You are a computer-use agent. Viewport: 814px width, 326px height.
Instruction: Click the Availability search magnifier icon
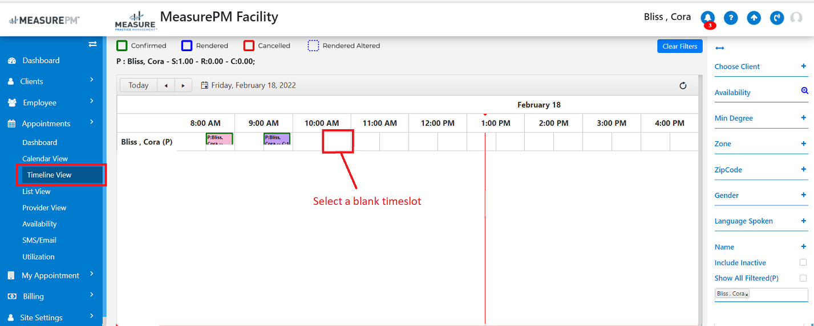pyautogui.click(x=804, y=91)
